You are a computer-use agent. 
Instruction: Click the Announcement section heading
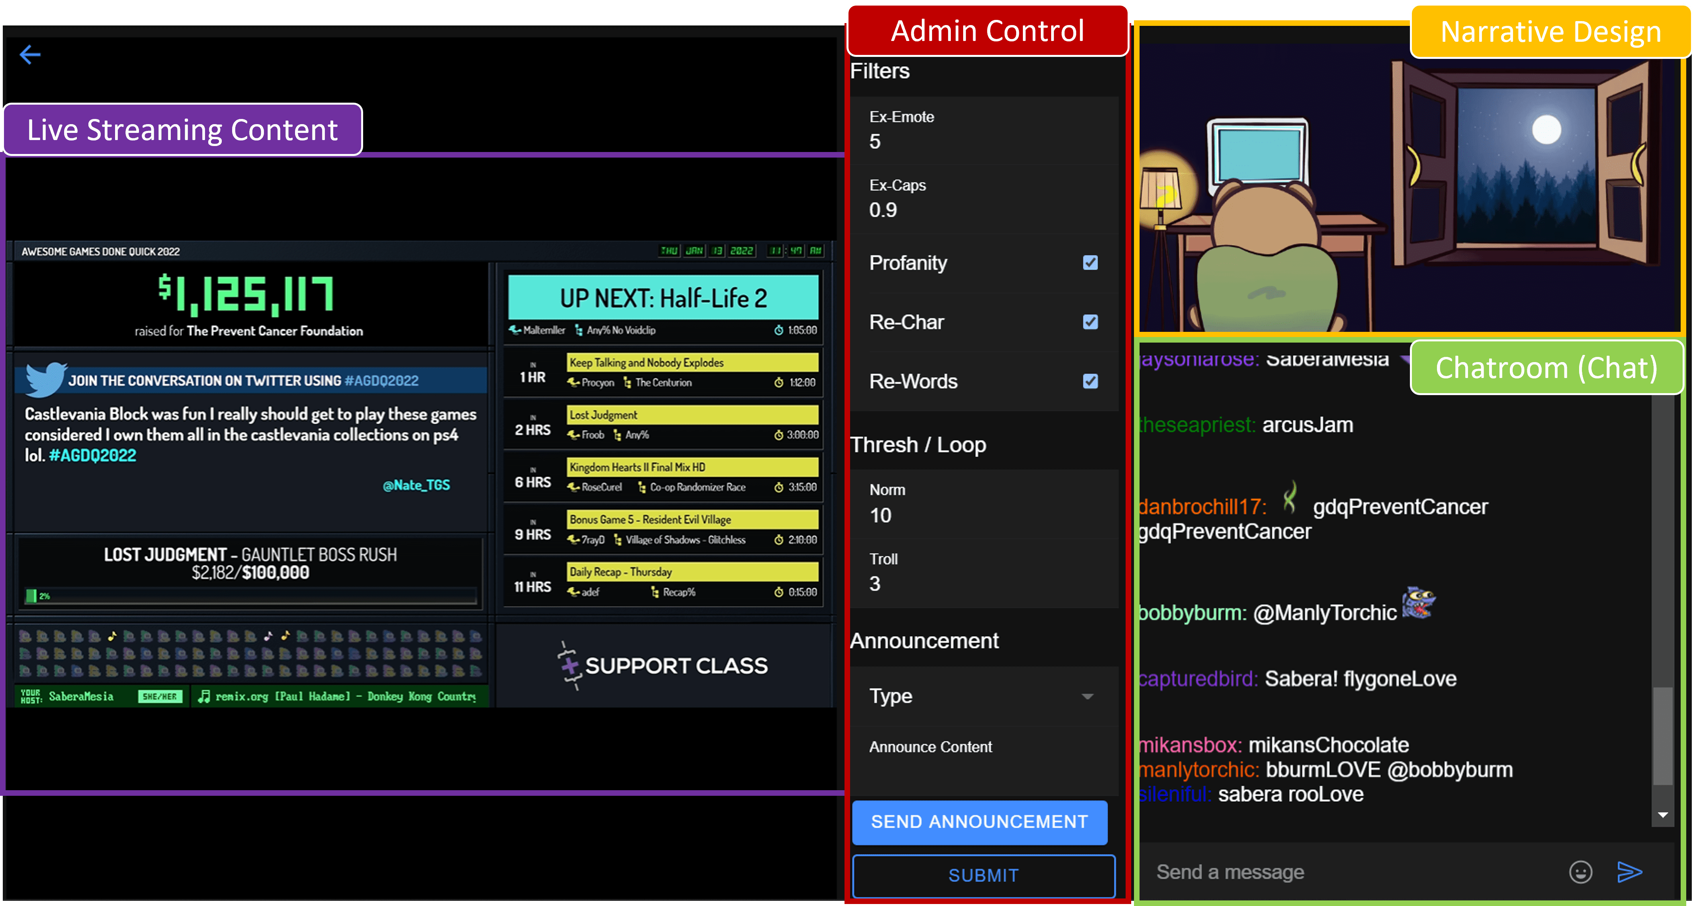[924, 641]
